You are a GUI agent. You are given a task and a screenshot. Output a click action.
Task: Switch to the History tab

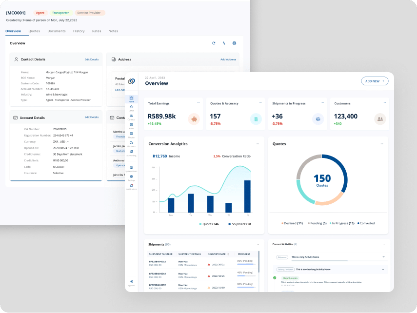(79, 31)
